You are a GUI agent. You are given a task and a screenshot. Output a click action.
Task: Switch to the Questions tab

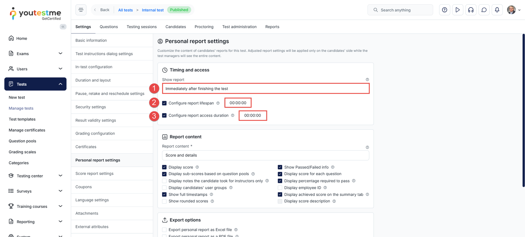pyautogui.click(x=109, y=27)
